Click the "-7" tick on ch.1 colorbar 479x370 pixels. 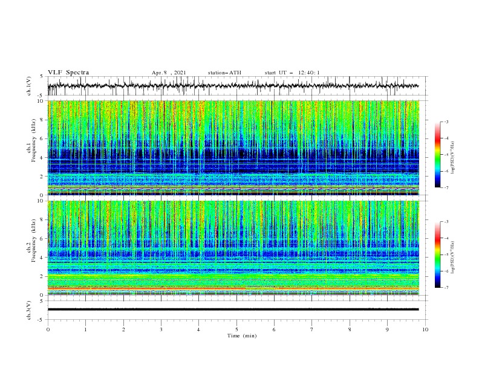tap(446, 187)
